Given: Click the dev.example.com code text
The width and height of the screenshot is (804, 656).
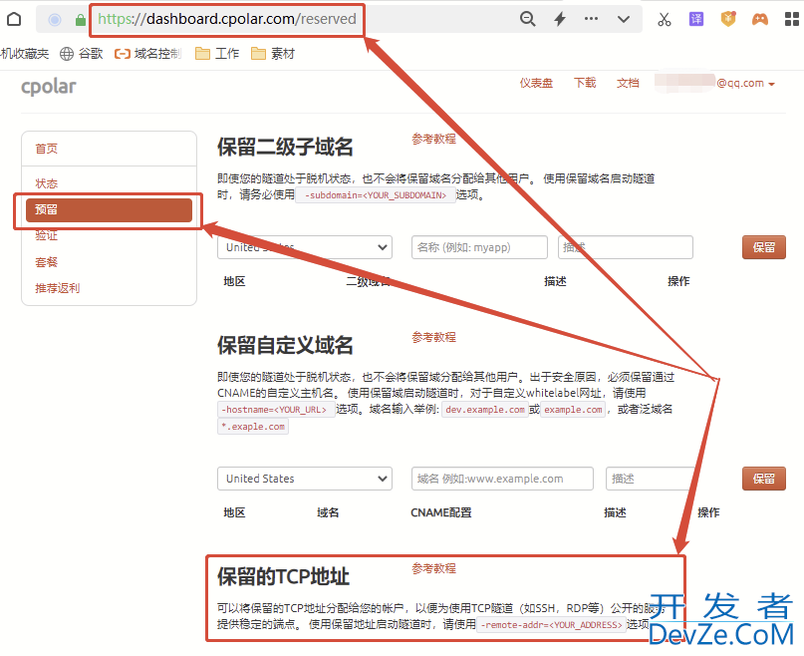Looking at the screenshot, I should point(485,410).
